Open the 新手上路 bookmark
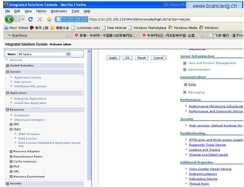This screenshot has height=187, width=244. [x=39, y=28]
